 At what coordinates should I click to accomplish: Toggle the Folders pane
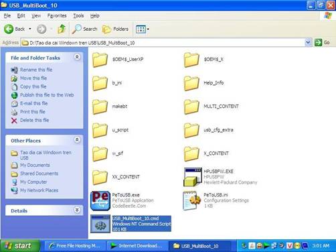[115, 29]
